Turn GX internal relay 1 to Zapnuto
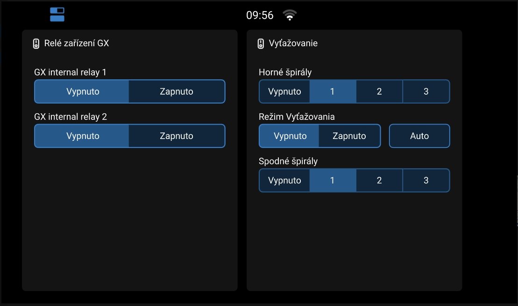 (177, 91)
